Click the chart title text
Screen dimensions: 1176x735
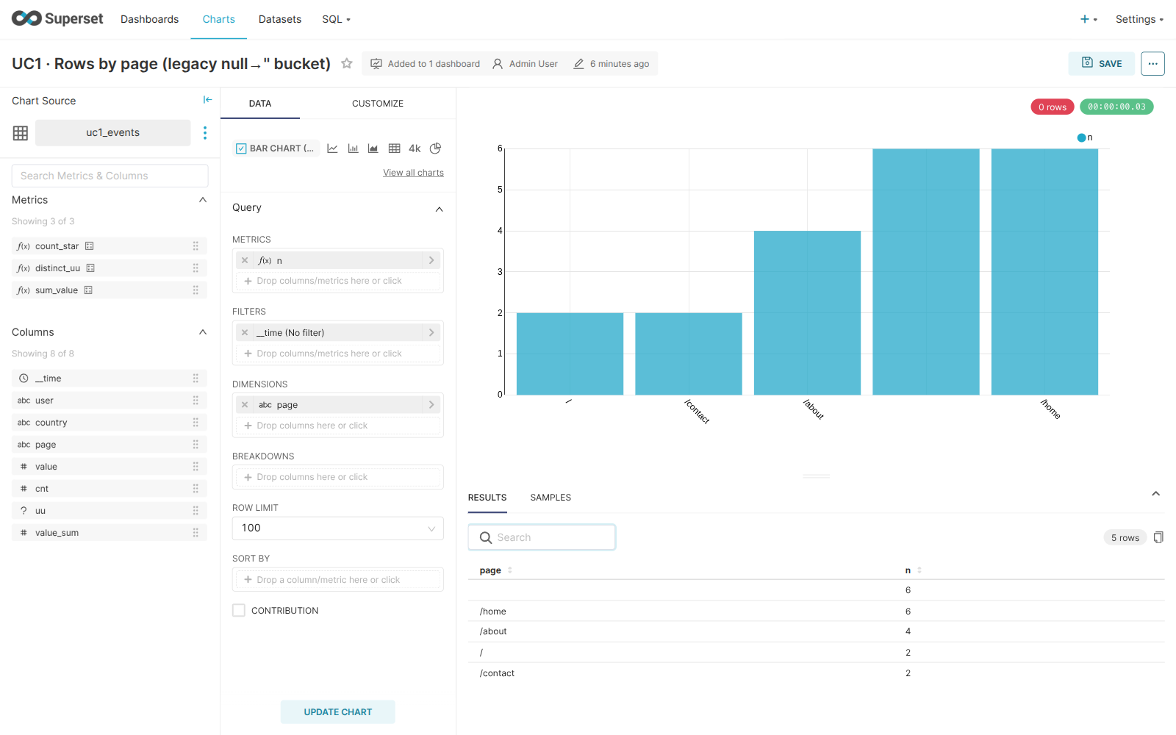pyautogui.click(x=171, y=64)
